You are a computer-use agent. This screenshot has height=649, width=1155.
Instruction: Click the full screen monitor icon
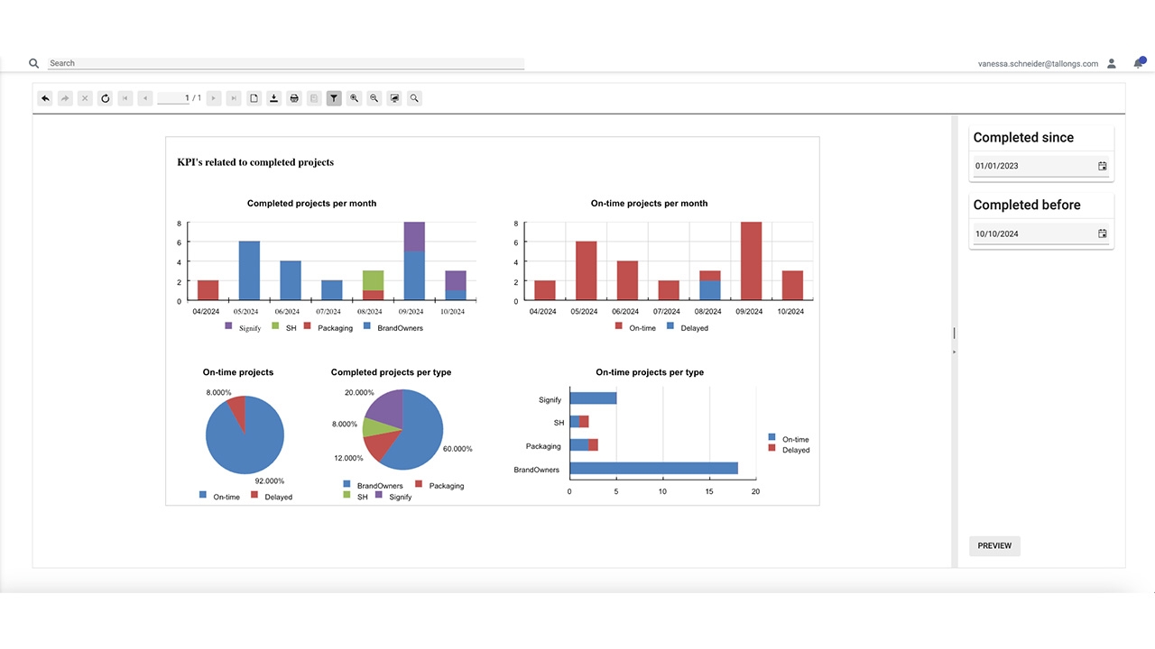pos(394,98)
